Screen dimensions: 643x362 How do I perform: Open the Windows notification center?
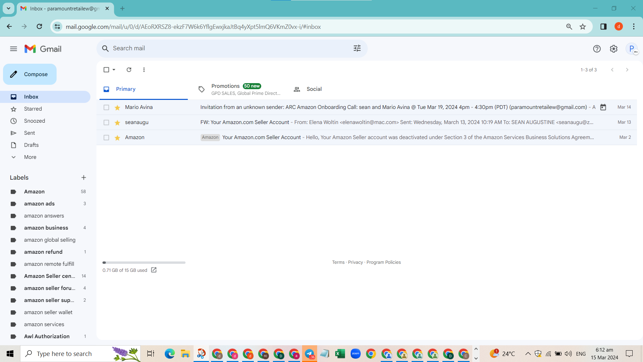(x=629, y=354)
